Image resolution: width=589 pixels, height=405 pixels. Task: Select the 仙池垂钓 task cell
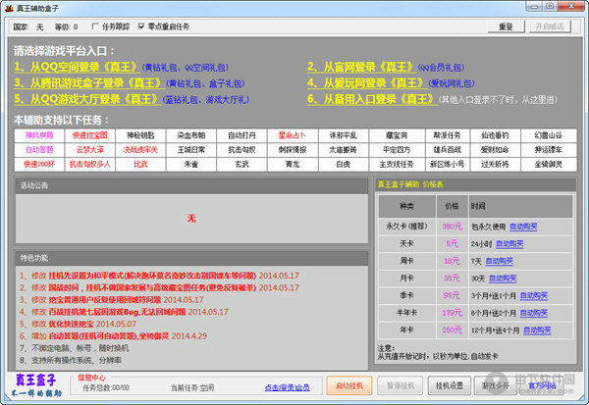(x=495, y=135)
